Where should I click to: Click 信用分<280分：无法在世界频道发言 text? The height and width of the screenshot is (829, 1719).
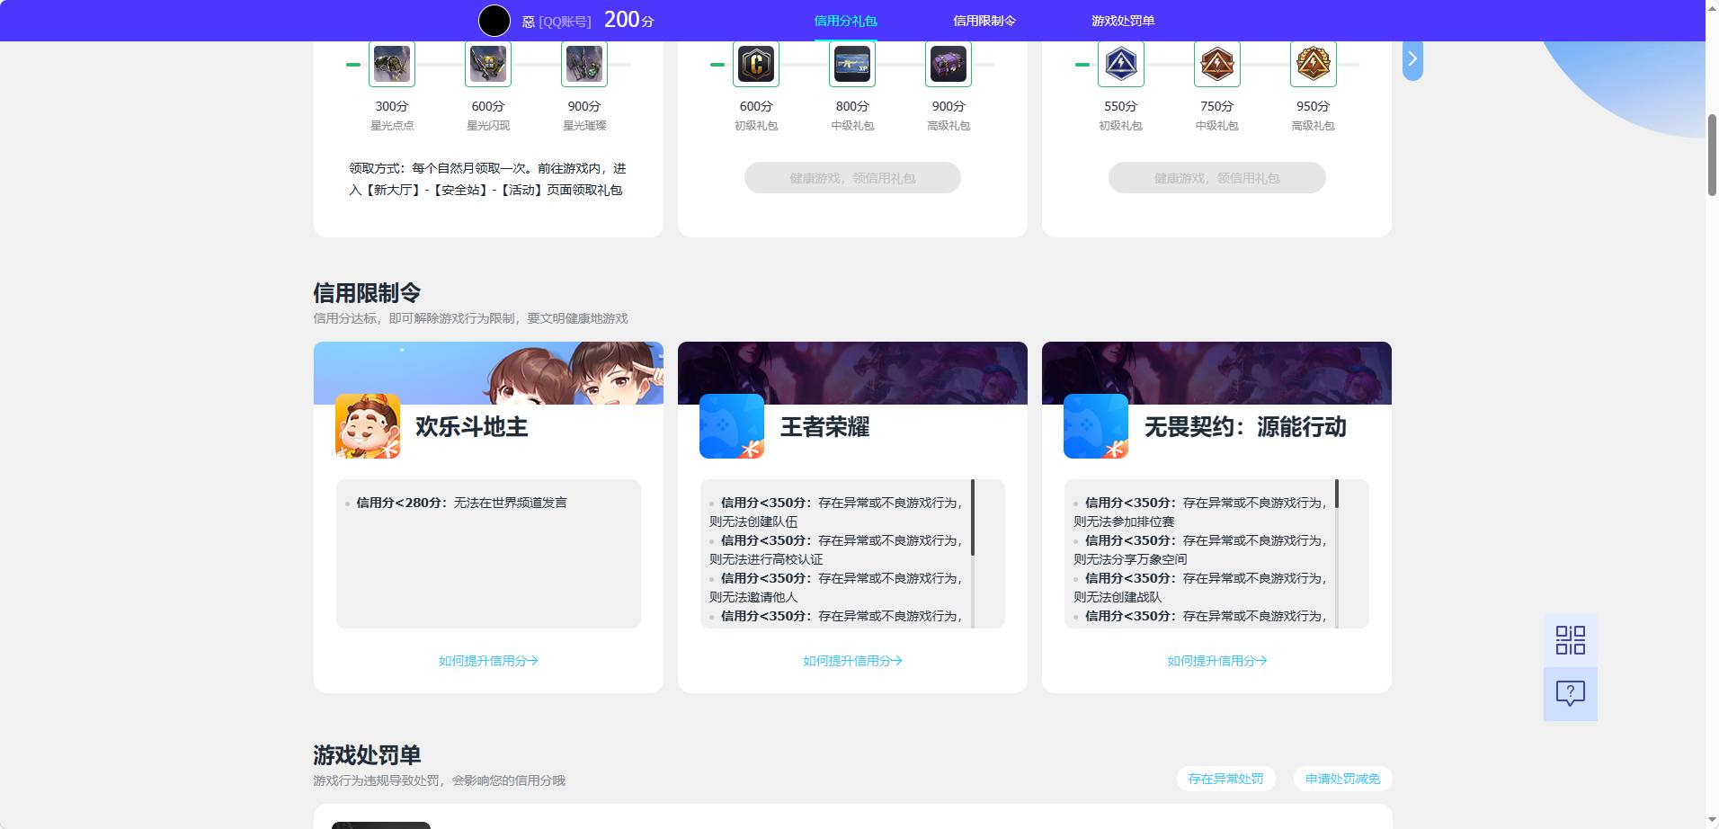[461, 503]
